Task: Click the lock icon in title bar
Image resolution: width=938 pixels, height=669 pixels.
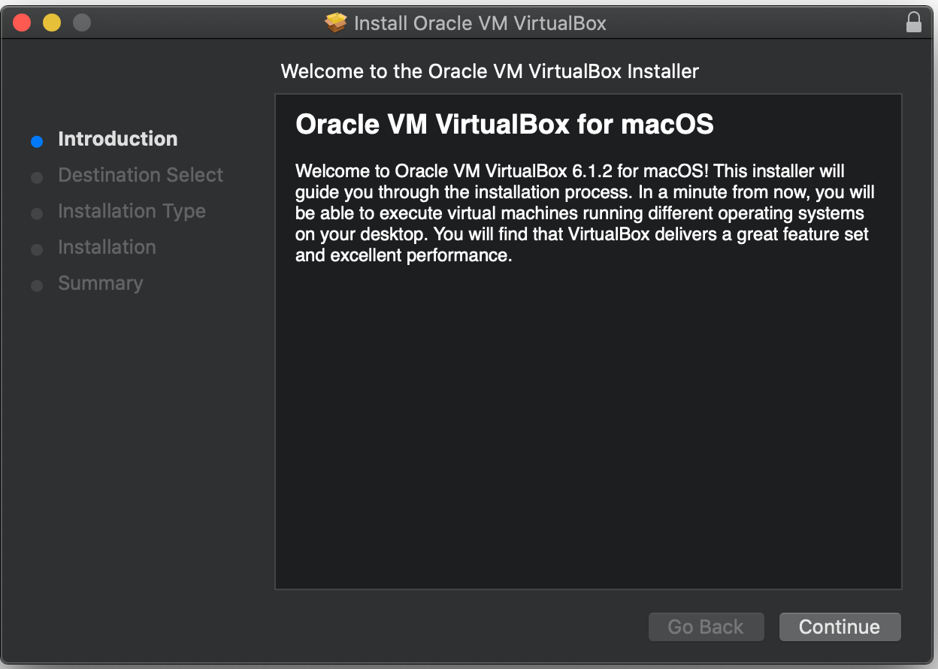Action: tap(914, 23)
